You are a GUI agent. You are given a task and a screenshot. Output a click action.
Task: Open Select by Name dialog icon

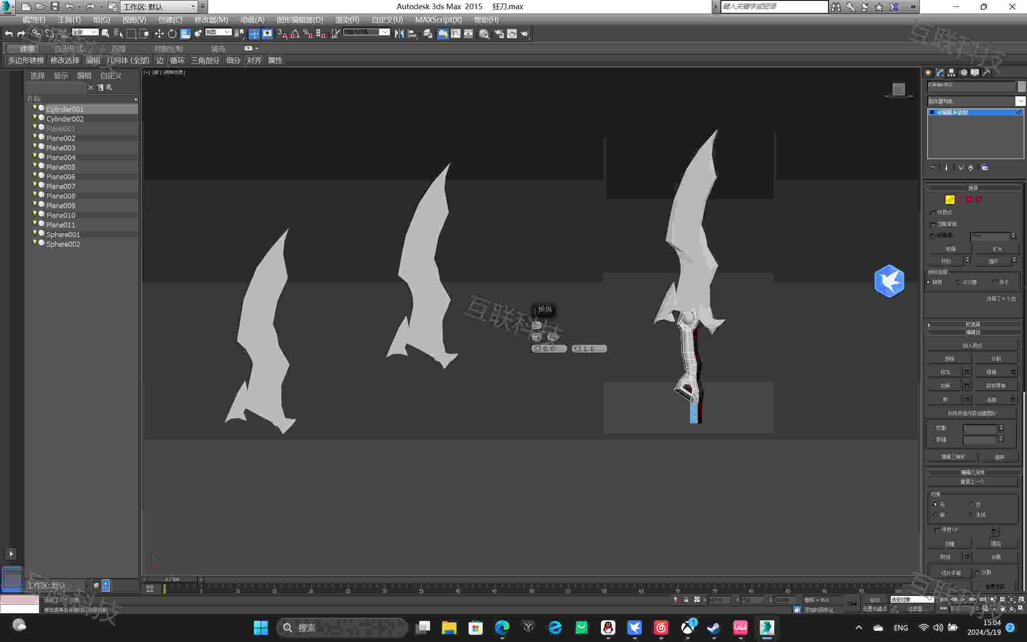pyautogui.click(x=118, y=34)
